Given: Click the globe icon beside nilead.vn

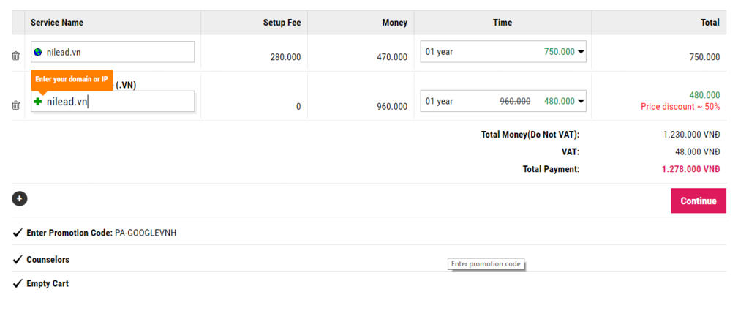Looking at the screenshot, I should 38,52.
